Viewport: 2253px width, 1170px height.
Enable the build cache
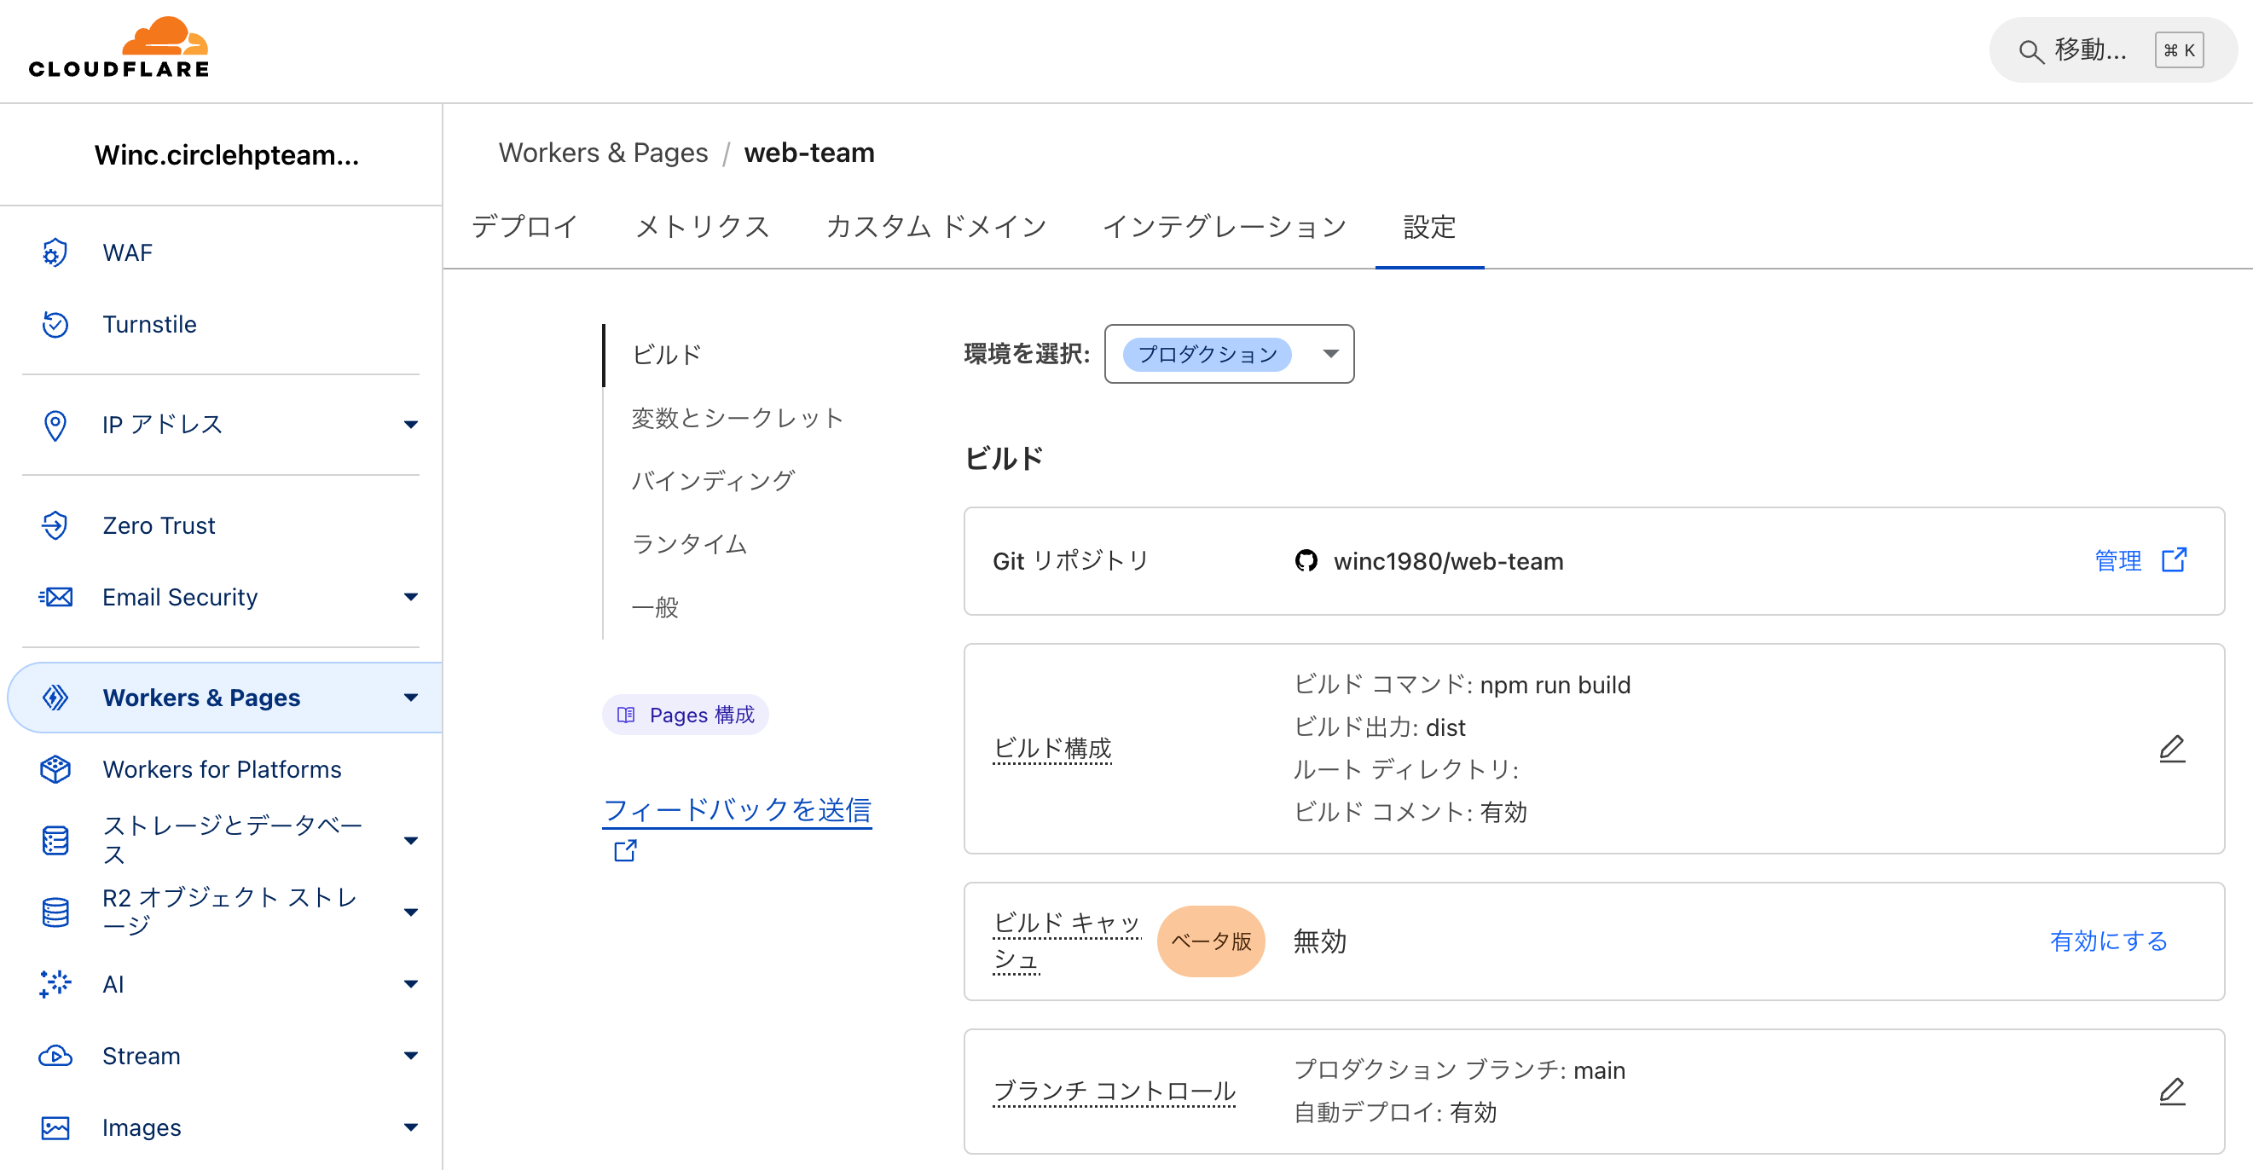point(2108,941)
